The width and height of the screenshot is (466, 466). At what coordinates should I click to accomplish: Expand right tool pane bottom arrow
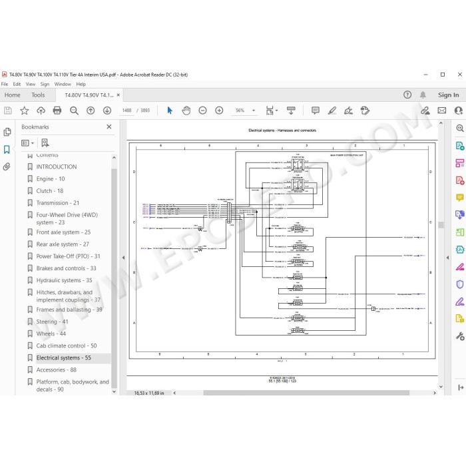[461, 387]
